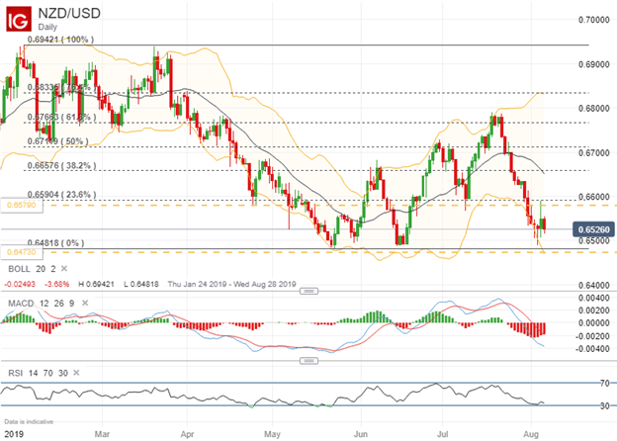Click the Jul label on time axis
Screen dimensions: 617x441
443,434
